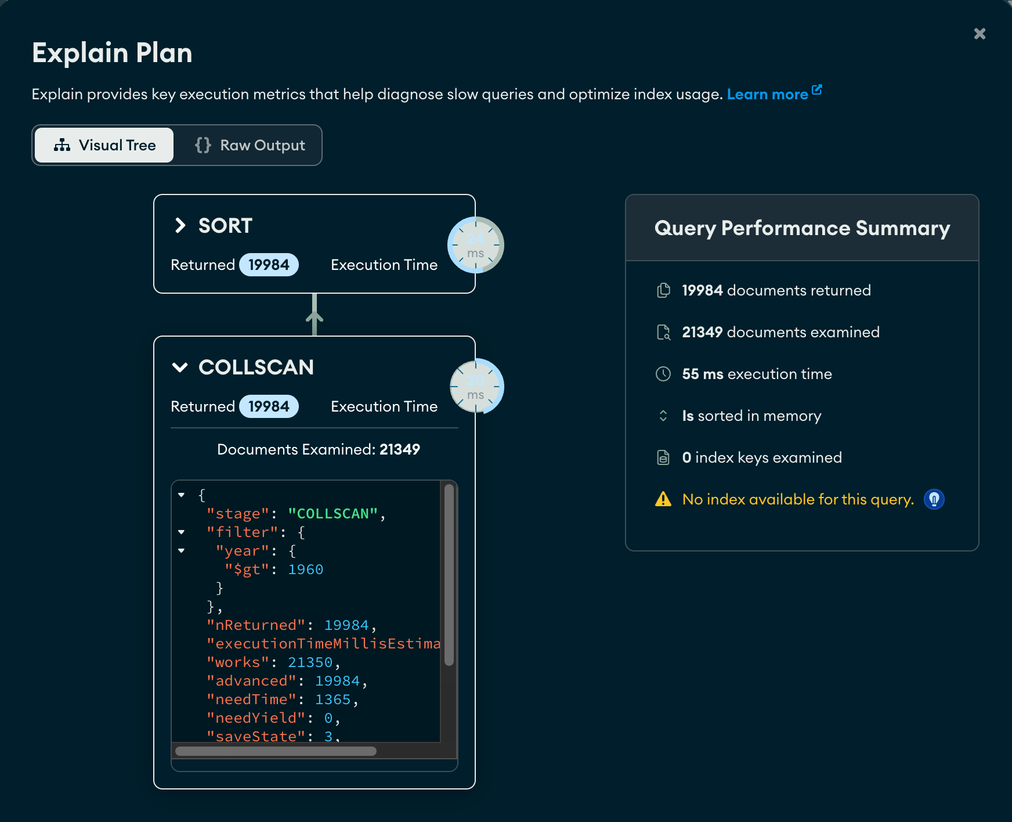Click the index keys examined icon
This screenshot has height=822, width=1012.
[x=663, y=457]
